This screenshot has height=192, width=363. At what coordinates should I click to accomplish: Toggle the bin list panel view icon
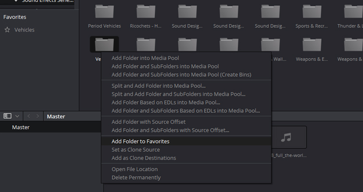[x=7, y=116]
